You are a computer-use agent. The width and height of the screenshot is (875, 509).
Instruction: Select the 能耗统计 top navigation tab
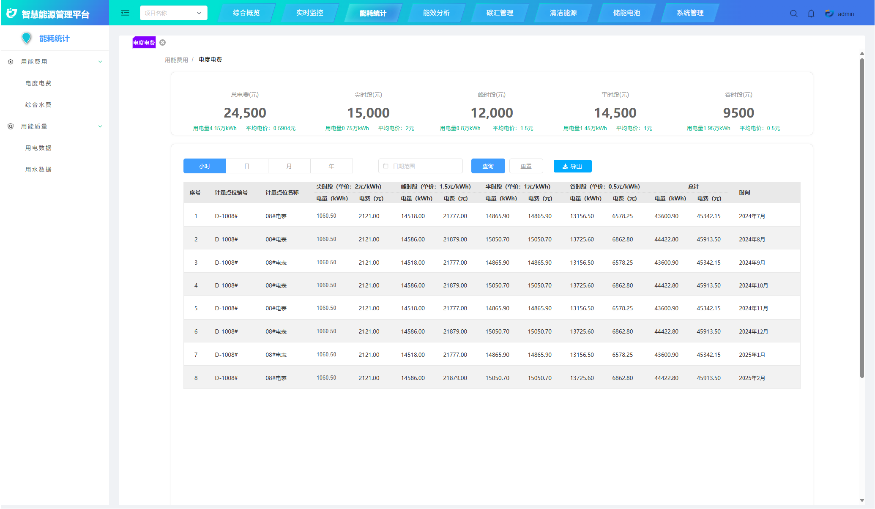coord(373,13)
